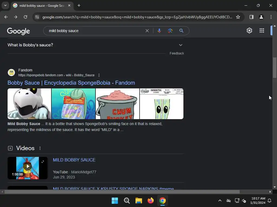The width and height of the screenshot is (277, 207).
Task: Open the Chum Bucket thumbnail
Action: (x=117, y=104)
